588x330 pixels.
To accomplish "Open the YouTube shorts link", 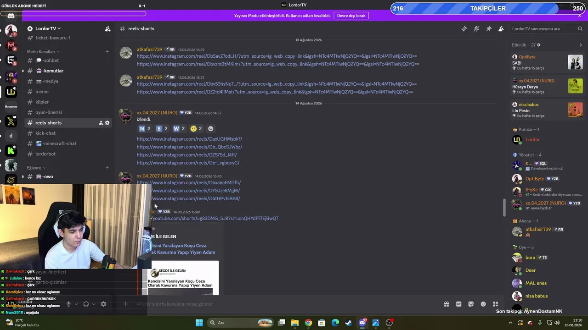I will coord(215,219).
